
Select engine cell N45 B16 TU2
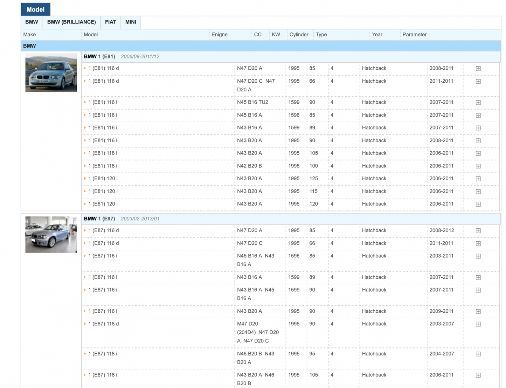point(252,102)
